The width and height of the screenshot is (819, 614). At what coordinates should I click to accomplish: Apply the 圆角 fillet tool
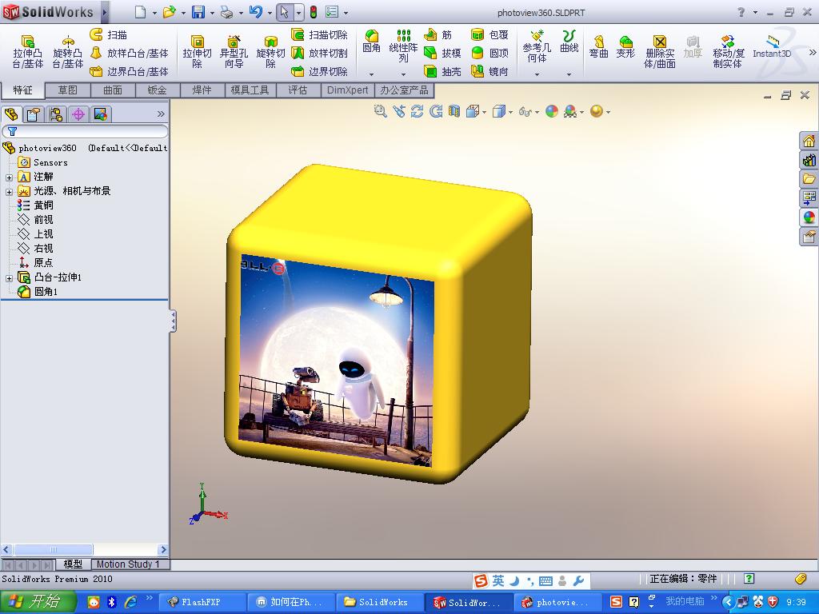tap(371, 42)
